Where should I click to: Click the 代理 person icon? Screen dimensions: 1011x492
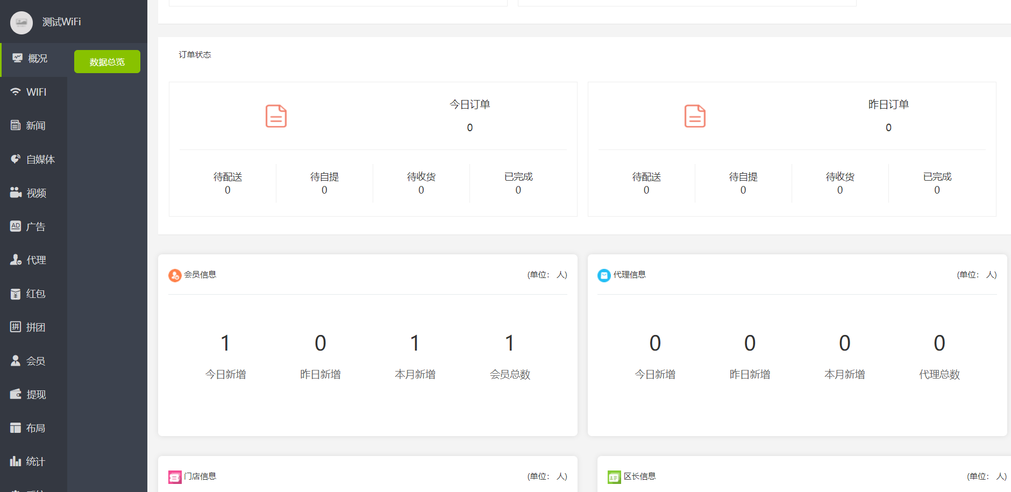click(16, 260)
